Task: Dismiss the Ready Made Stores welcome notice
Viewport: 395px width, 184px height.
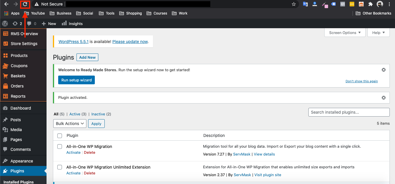Action: click(x=383, y=70)
